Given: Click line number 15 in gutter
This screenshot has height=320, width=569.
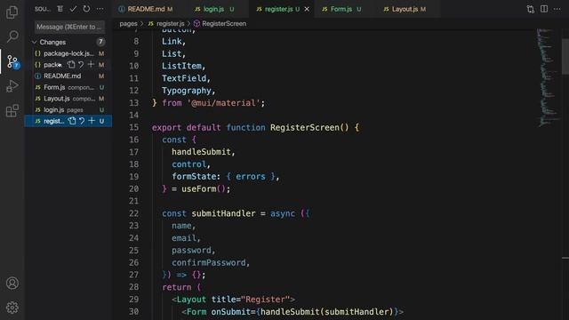Looking at the screenshot, I should (134, 127).
